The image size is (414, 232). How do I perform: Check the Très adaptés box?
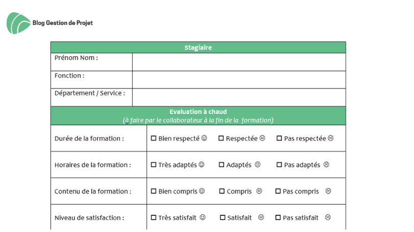[154, 165]
